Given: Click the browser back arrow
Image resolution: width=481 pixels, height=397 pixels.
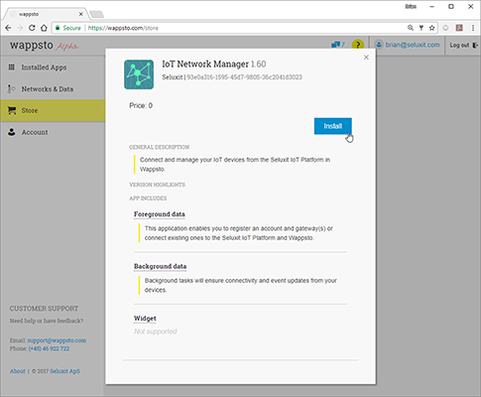Looking at the screenshot, I should (x=8, y=28).
